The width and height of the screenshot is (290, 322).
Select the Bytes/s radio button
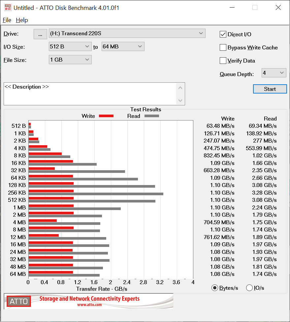[215, 288]
